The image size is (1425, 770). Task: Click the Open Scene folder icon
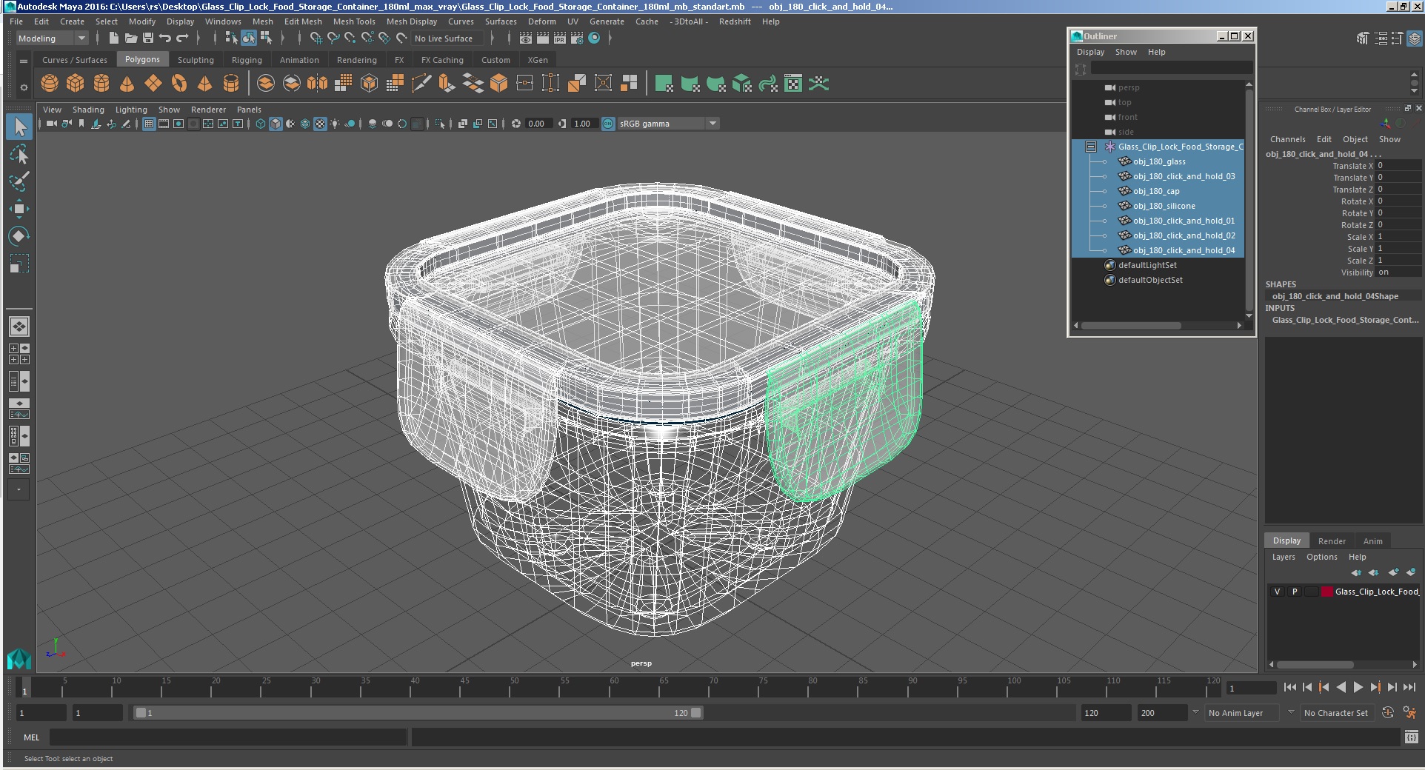point(131,38)
